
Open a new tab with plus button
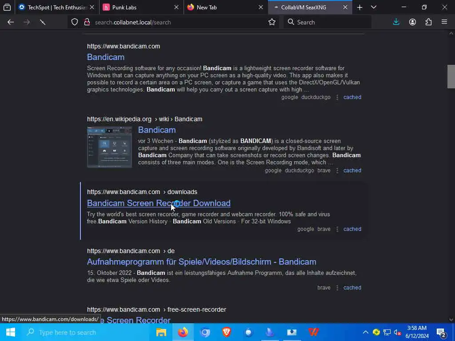pyautogui.click(x=359, y=7)
